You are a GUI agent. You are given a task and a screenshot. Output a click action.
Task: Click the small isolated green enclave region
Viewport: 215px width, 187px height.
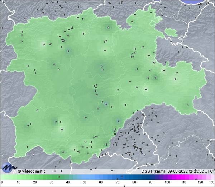[x=171, y=32]
